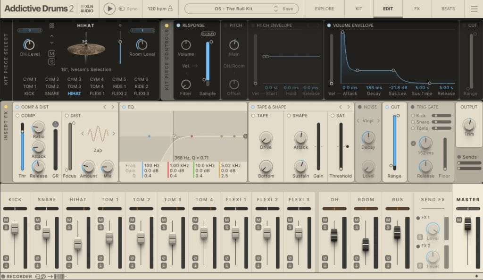Solo the ROOM mixer channel
The width and height of the screenshot is (483, 280).
357,227
